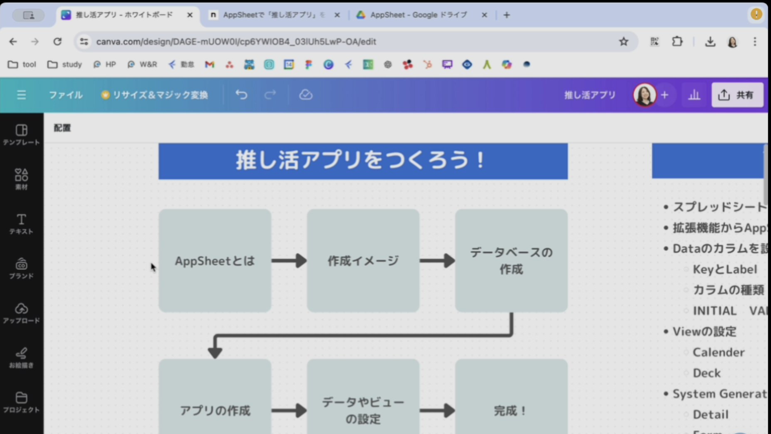Image resolution: width=771 pixels, height=434 pixels.
Task: Select the Text tool in sidebar
Action: 21,224
